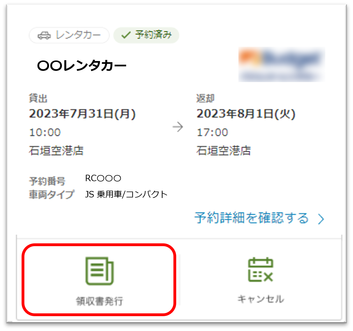Click the 予約済み status badge

146,35
